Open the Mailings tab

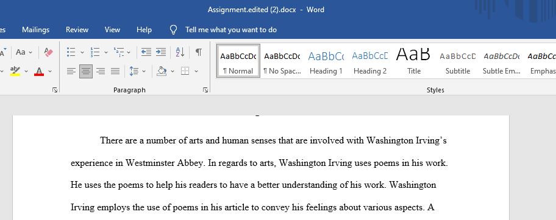(x=35, y=30)
